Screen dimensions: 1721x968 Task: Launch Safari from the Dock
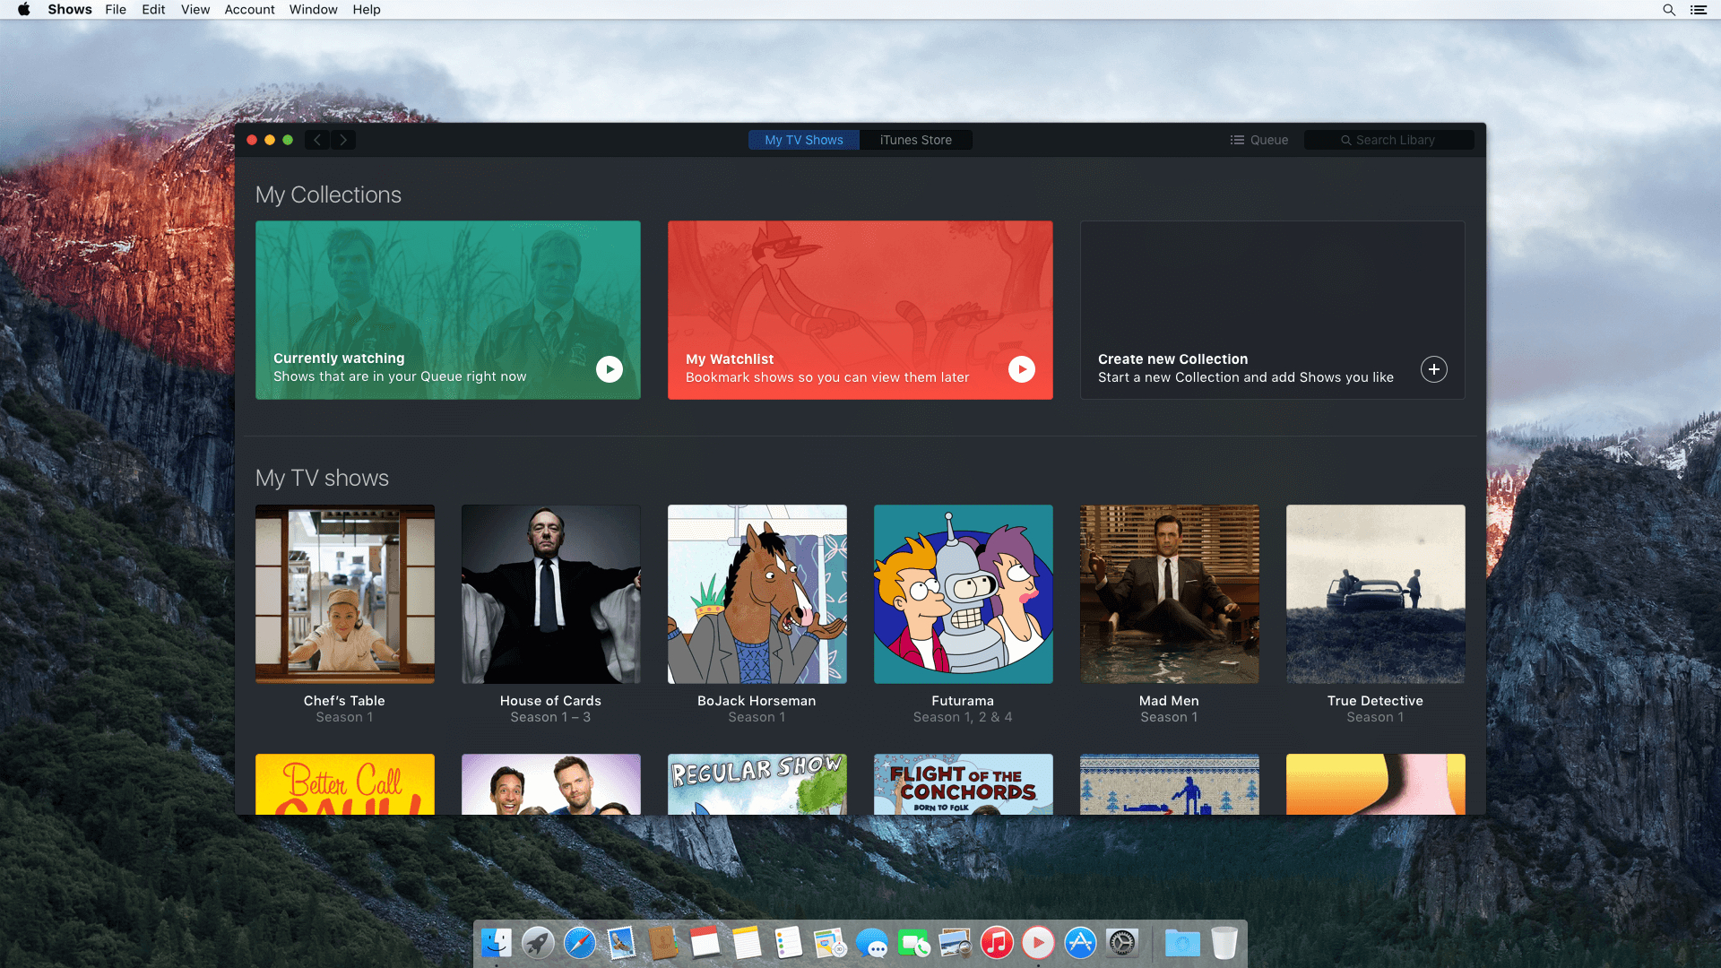580,943
